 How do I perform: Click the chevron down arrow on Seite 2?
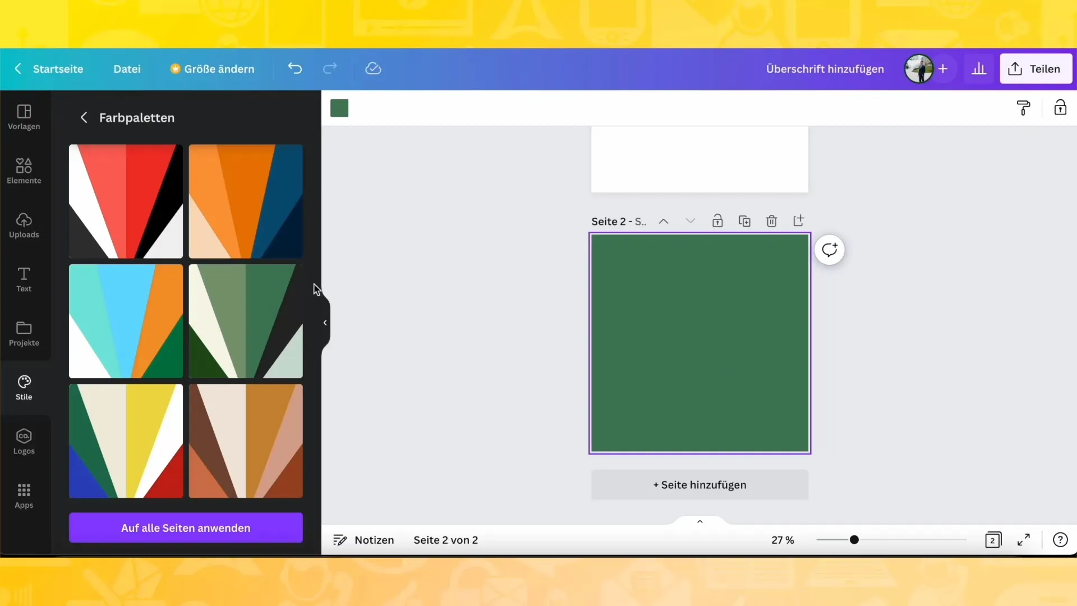click(691, 221)
